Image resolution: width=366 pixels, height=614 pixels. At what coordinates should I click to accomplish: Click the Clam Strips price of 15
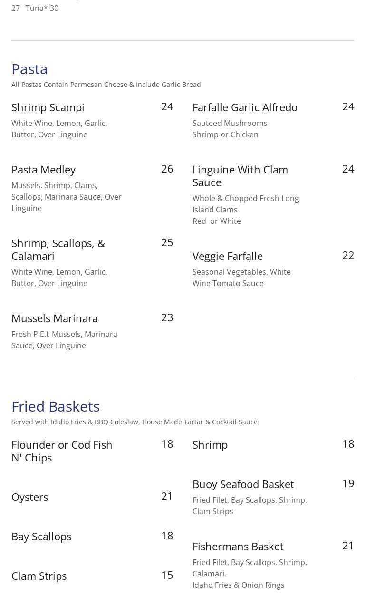(167, 576)
